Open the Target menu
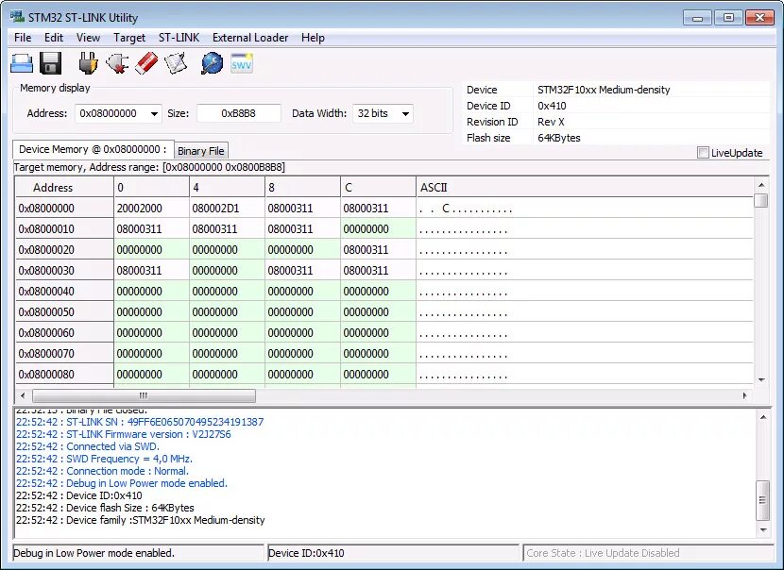This screenshot has width=784, height=570. [129, 38]
